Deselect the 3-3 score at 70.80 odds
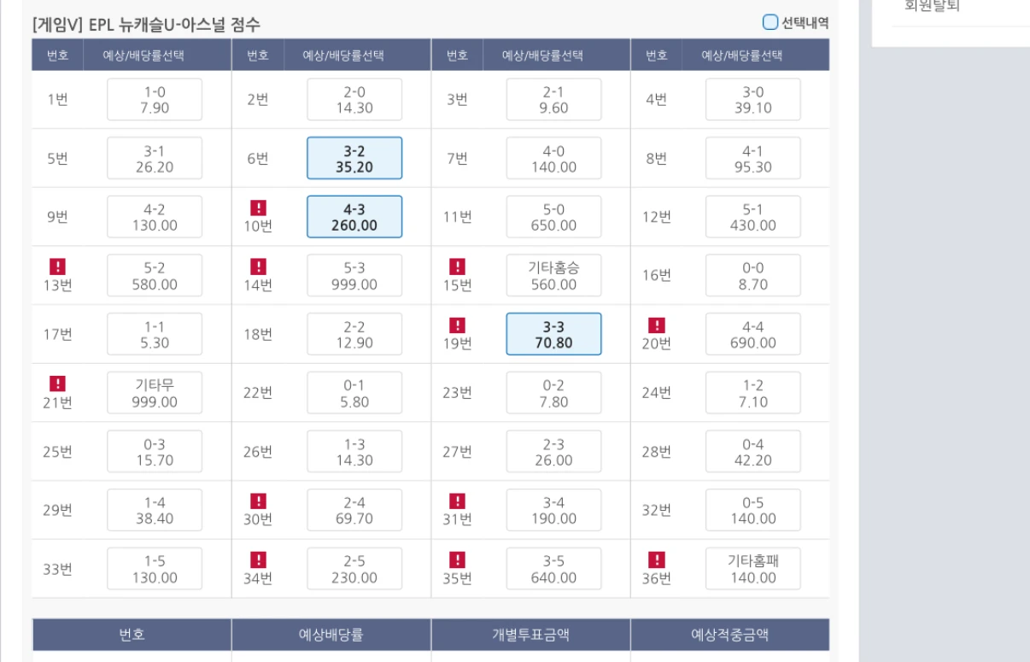The width and height of the screenshot is (1030, 662). [x=553, y=334]
